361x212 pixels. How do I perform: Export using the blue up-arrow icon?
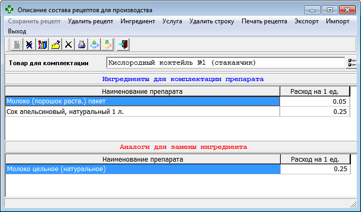point(94,45)
